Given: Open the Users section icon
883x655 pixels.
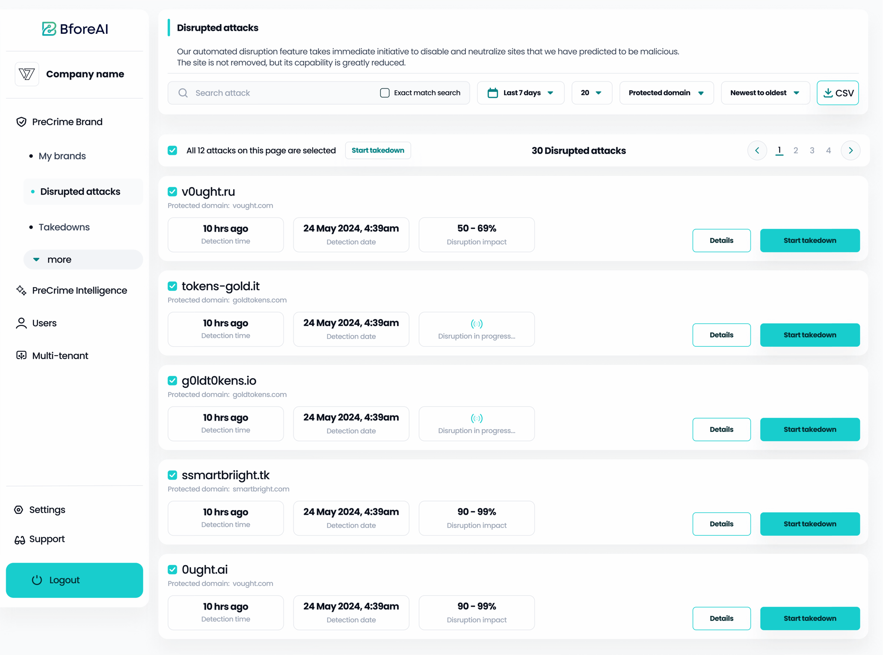Looking at the screenshot, I should tap(21, 323).
